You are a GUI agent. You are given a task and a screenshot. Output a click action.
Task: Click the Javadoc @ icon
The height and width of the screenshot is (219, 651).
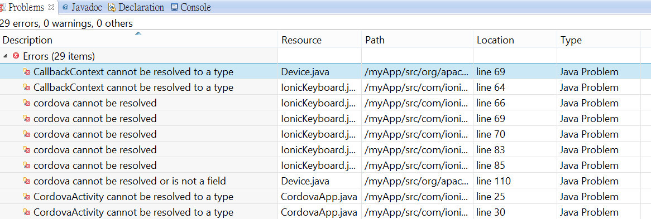(x=65, y=7)
